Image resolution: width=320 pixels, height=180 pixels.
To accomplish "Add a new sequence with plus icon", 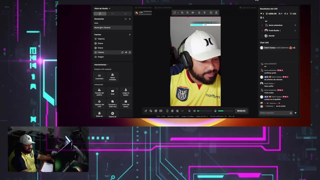I will pos(130,19).
